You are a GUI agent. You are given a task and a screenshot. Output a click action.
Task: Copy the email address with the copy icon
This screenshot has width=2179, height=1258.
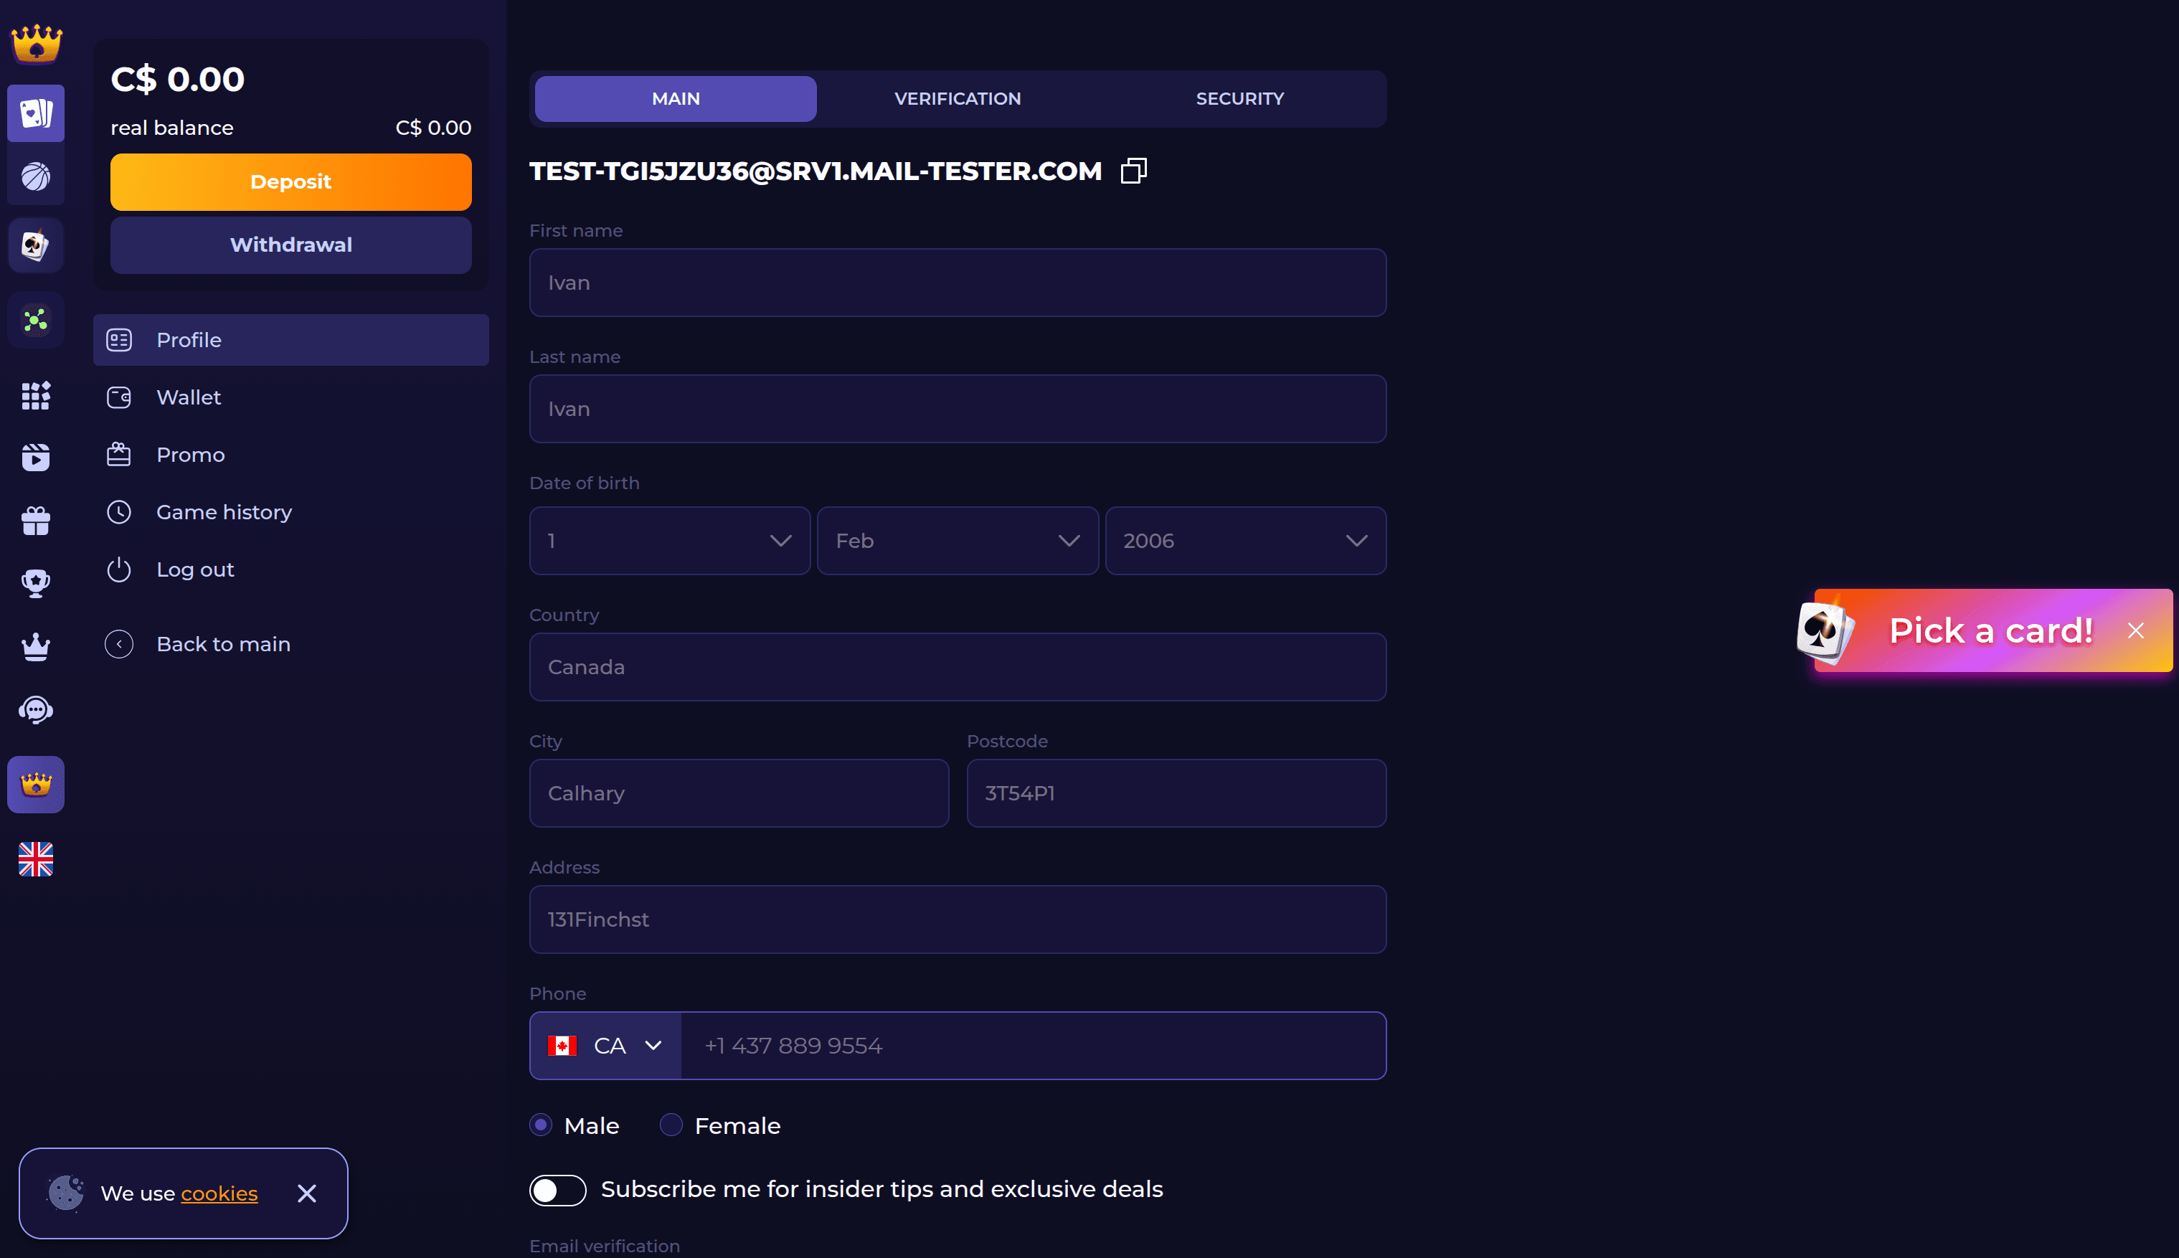1133,170
